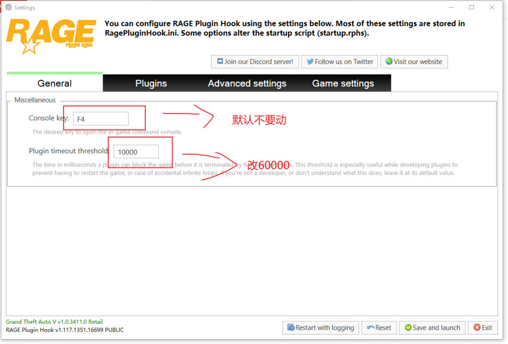Focus the Console key input field
Image resolution: width=508 pixels, height=344 pixels.
point(101,119)
